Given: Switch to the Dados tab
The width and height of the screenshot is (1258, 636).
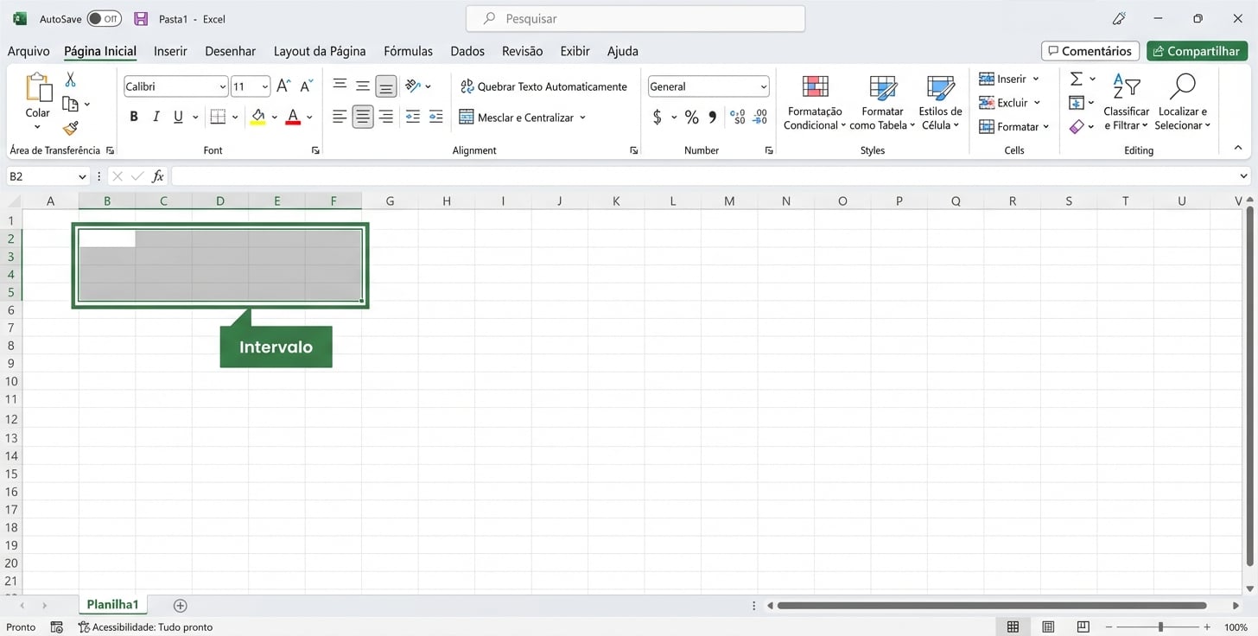Looking at the screenshot, I should tap(467, 51).
